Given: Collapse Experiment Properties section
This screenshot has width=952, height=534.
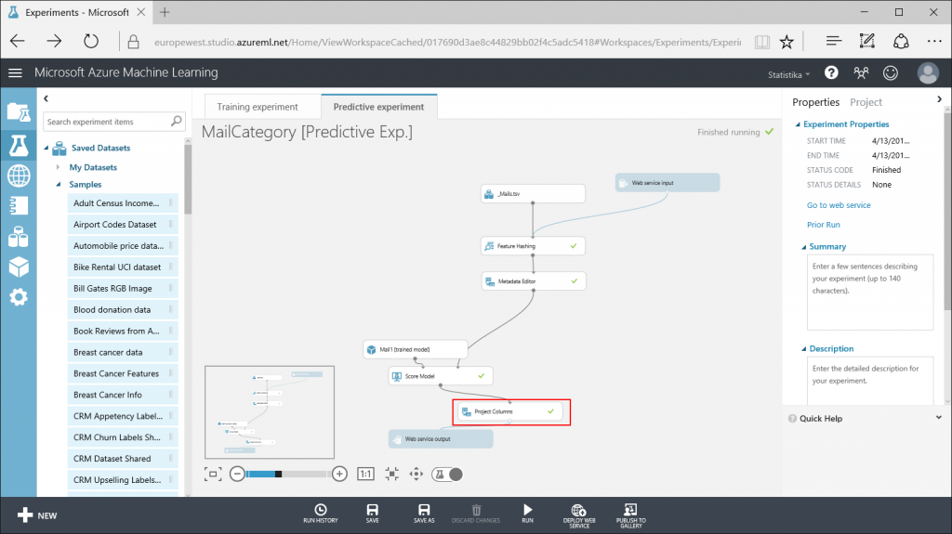Looking at the screenshot, I should 798,124.
